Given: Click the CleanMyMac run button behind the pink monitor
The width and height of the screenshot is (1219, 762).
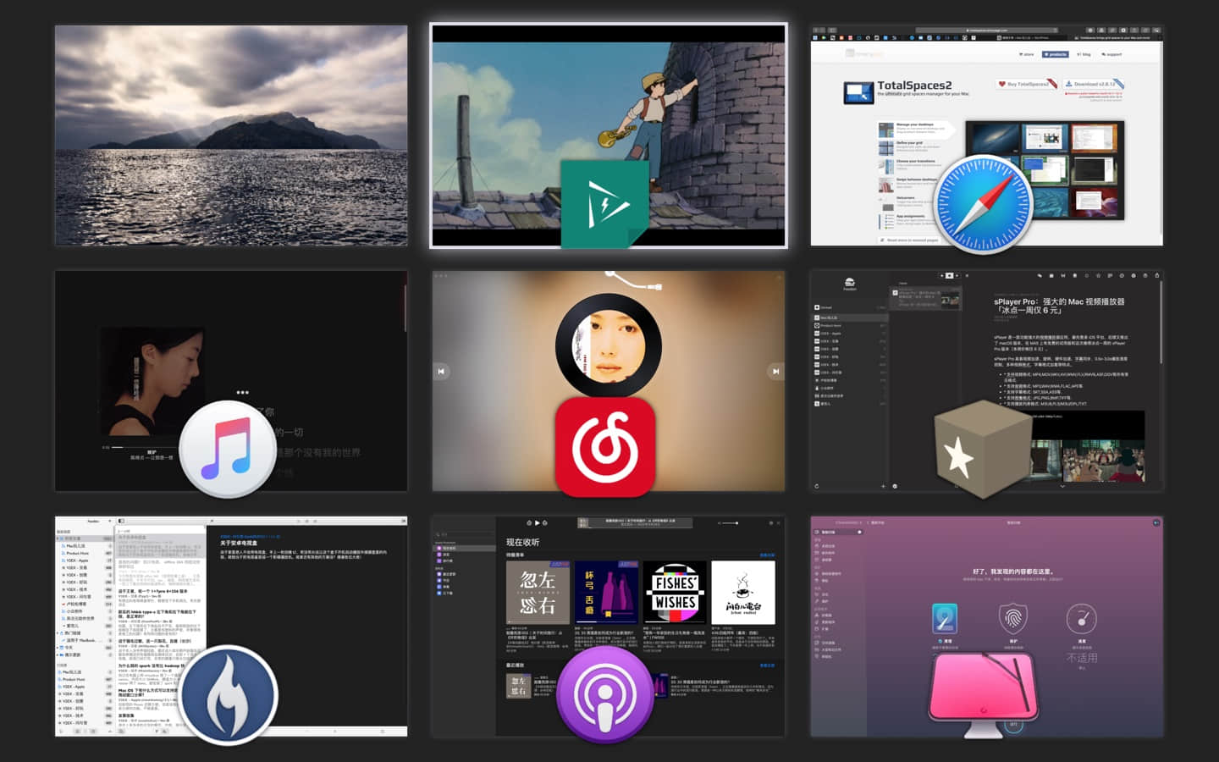Looking at the screenshot, I should [1013, 725].
